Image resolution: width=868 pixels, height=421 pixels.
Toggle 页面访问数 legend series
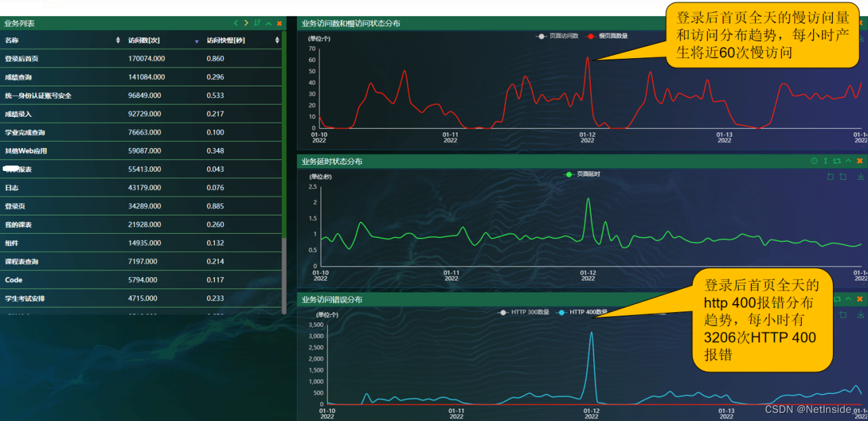[557, 36]
